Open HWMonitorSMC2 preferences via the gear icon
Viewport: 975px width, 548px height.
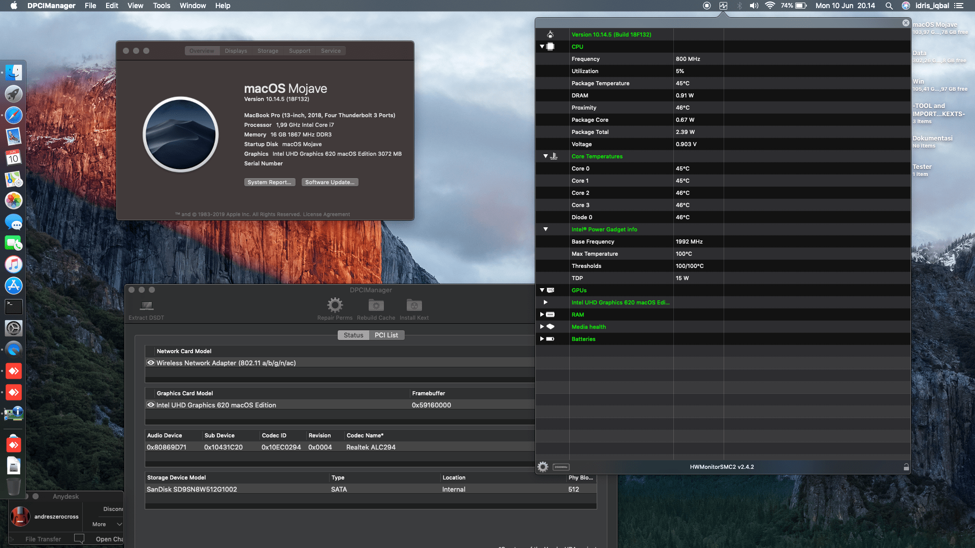point(542,466)
